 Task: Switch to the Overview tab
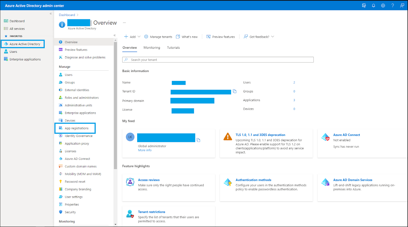(130, 48)
